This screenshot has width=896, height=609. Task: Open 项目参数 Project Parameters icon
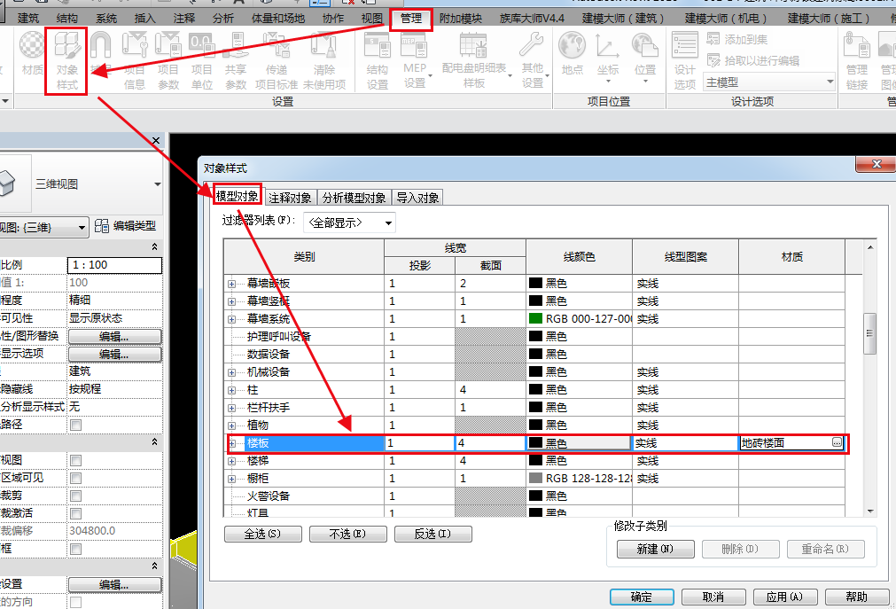coord(168,61)
